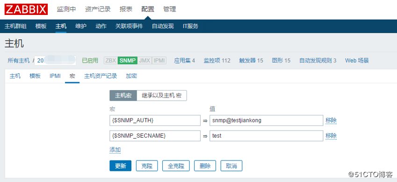The width and height of the screenshot is (397, 182).
Task: Click the ZABBIX logo
Action: click(x=26, y=9)
